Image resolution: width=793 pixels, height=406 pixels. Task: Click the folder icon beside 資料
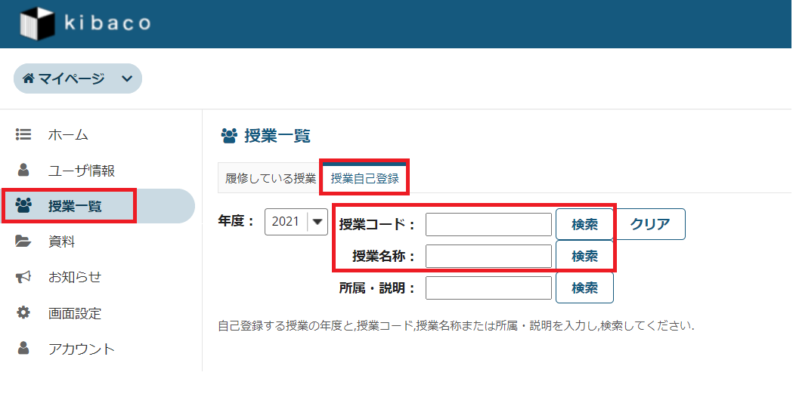click(23, 241)
